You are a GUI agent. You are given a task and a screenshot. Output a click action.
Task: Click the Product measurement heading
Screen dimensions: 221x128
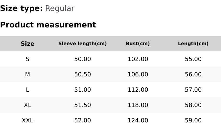coord(48,25)
